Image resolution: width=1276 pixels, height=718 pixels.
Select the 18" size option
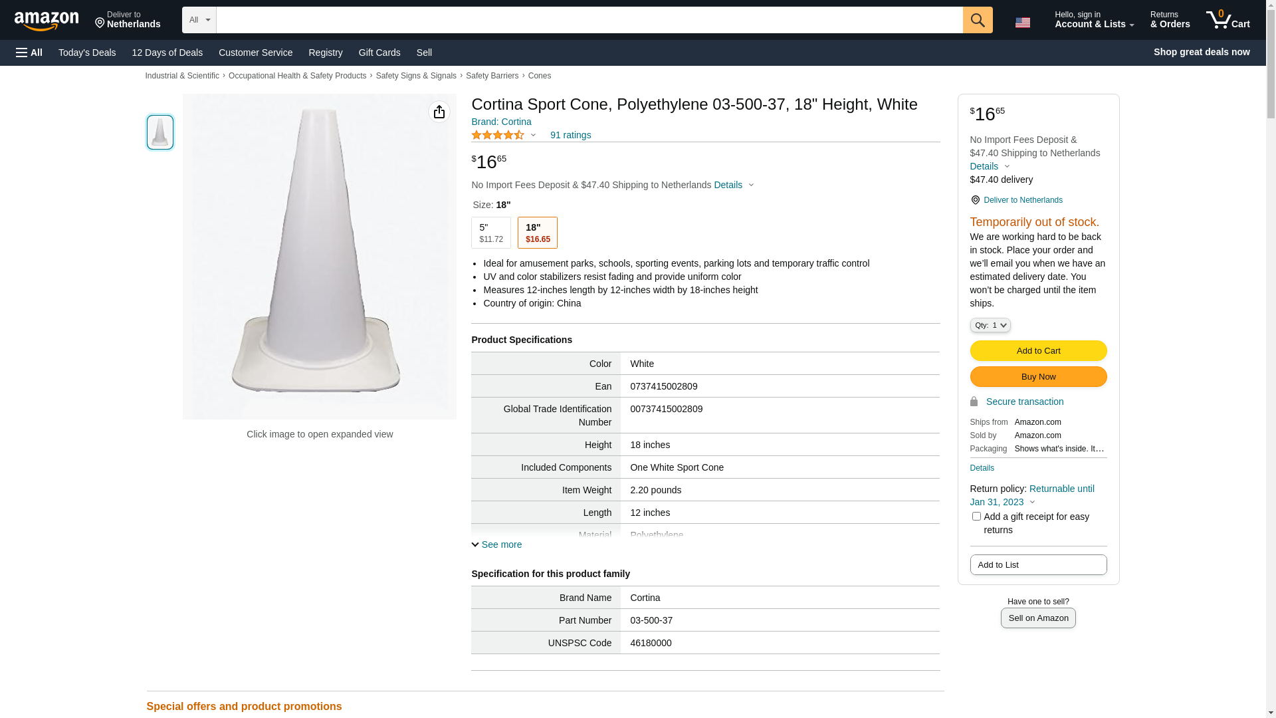537,233
